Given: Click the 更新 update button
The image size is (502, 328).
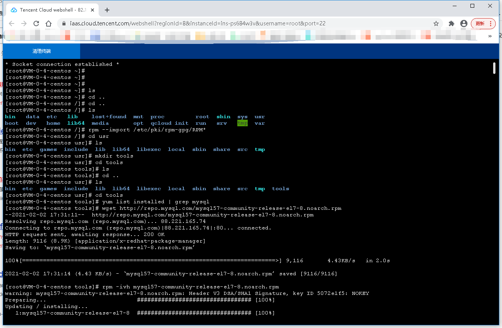Looking at the screenshot, I should pyautogui.click(x=483, y=23).
